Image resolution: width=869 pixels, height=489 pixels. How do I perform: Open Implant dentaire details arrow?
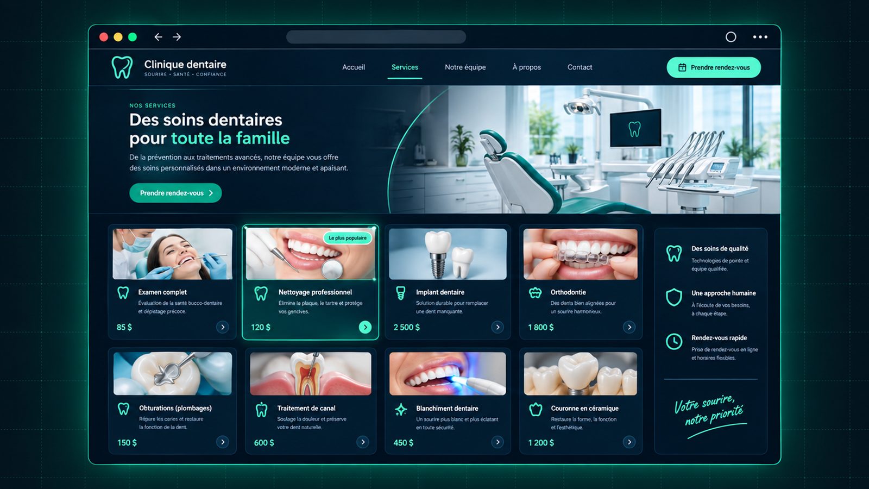[498, 327]
